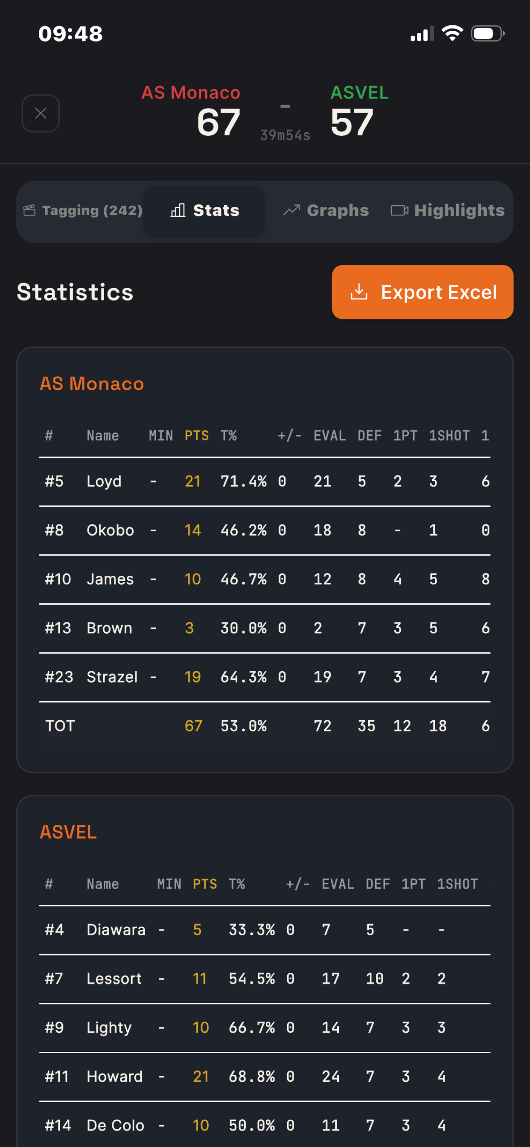Tap the AS Monaco team name in scoreboard
530x1147 pixels.
[191, 93]
